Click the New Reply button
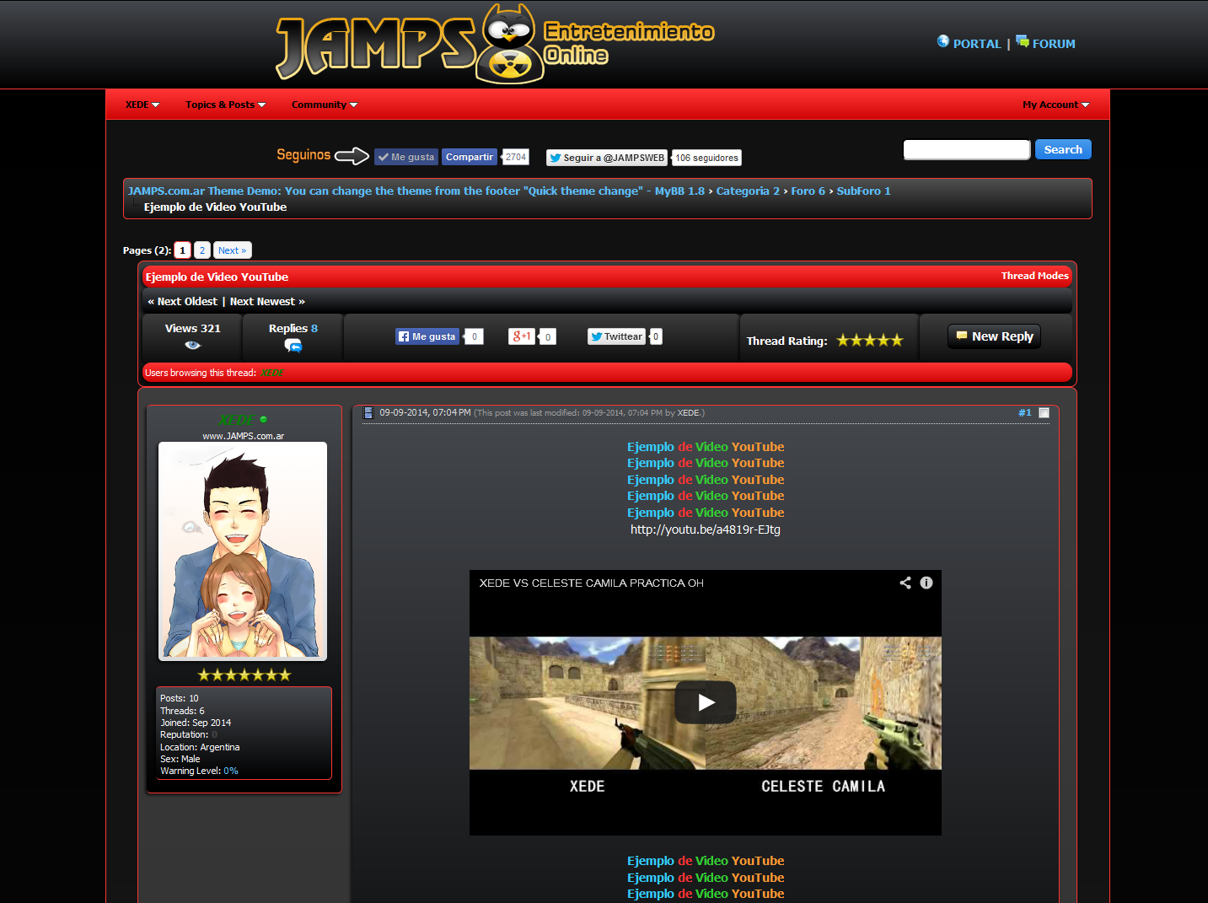This screenshot has height=903, width=1208. coord(995,336)
